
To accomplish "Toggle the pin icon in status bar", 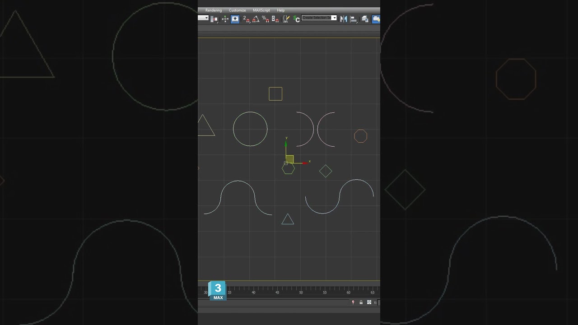I will coord(353,302).
